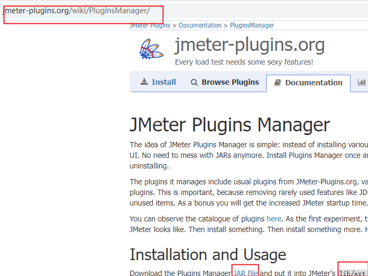Click the bar chart icon tab
The width and height of the screenshot is (368, 276).
[362, 82]
